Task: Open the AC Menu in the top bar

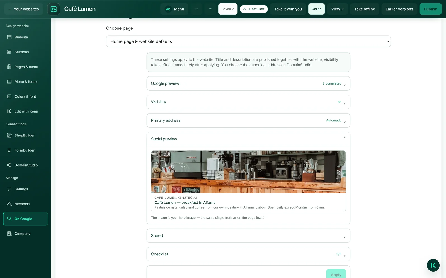Action: [x=174, y=9]
